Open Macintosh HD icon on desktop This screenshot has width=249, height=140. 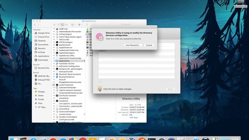coord(240,4)
